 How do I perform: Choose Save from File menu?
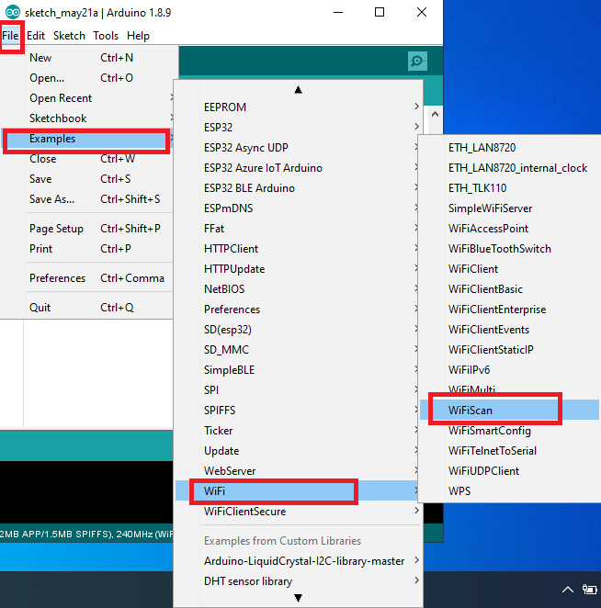pyautogui.click(x=87, y=179)
